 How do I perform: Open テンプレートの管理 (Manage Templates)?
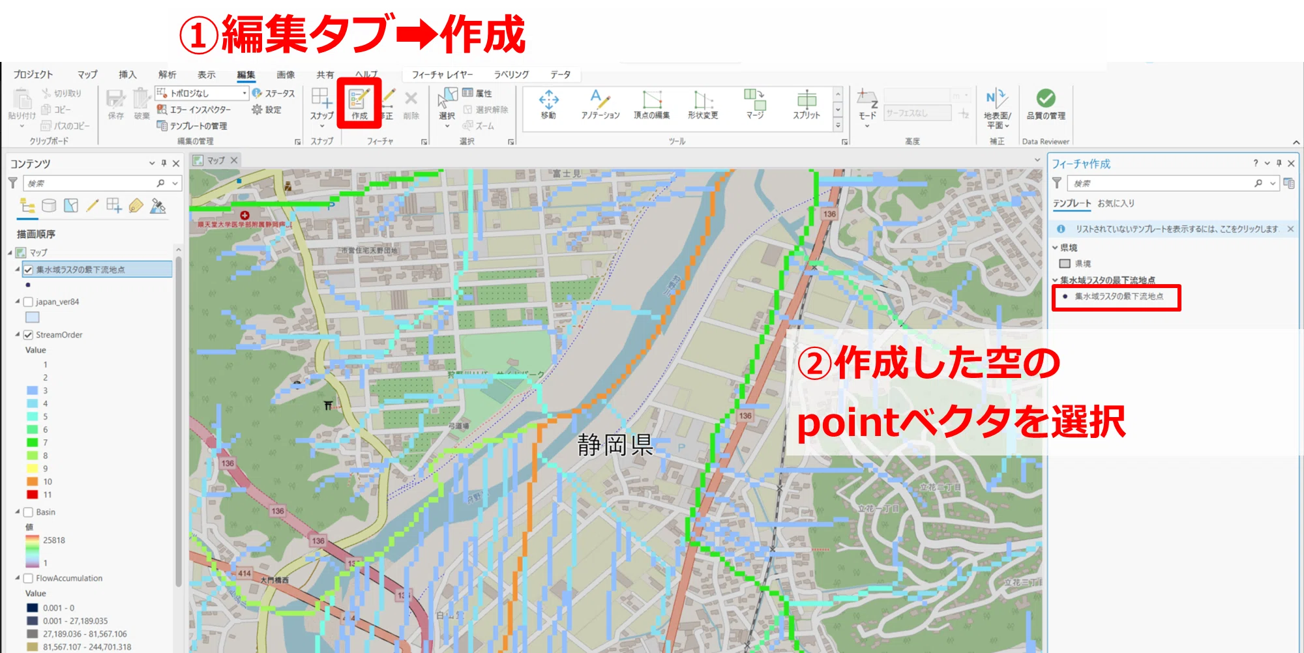coord(192,126)
